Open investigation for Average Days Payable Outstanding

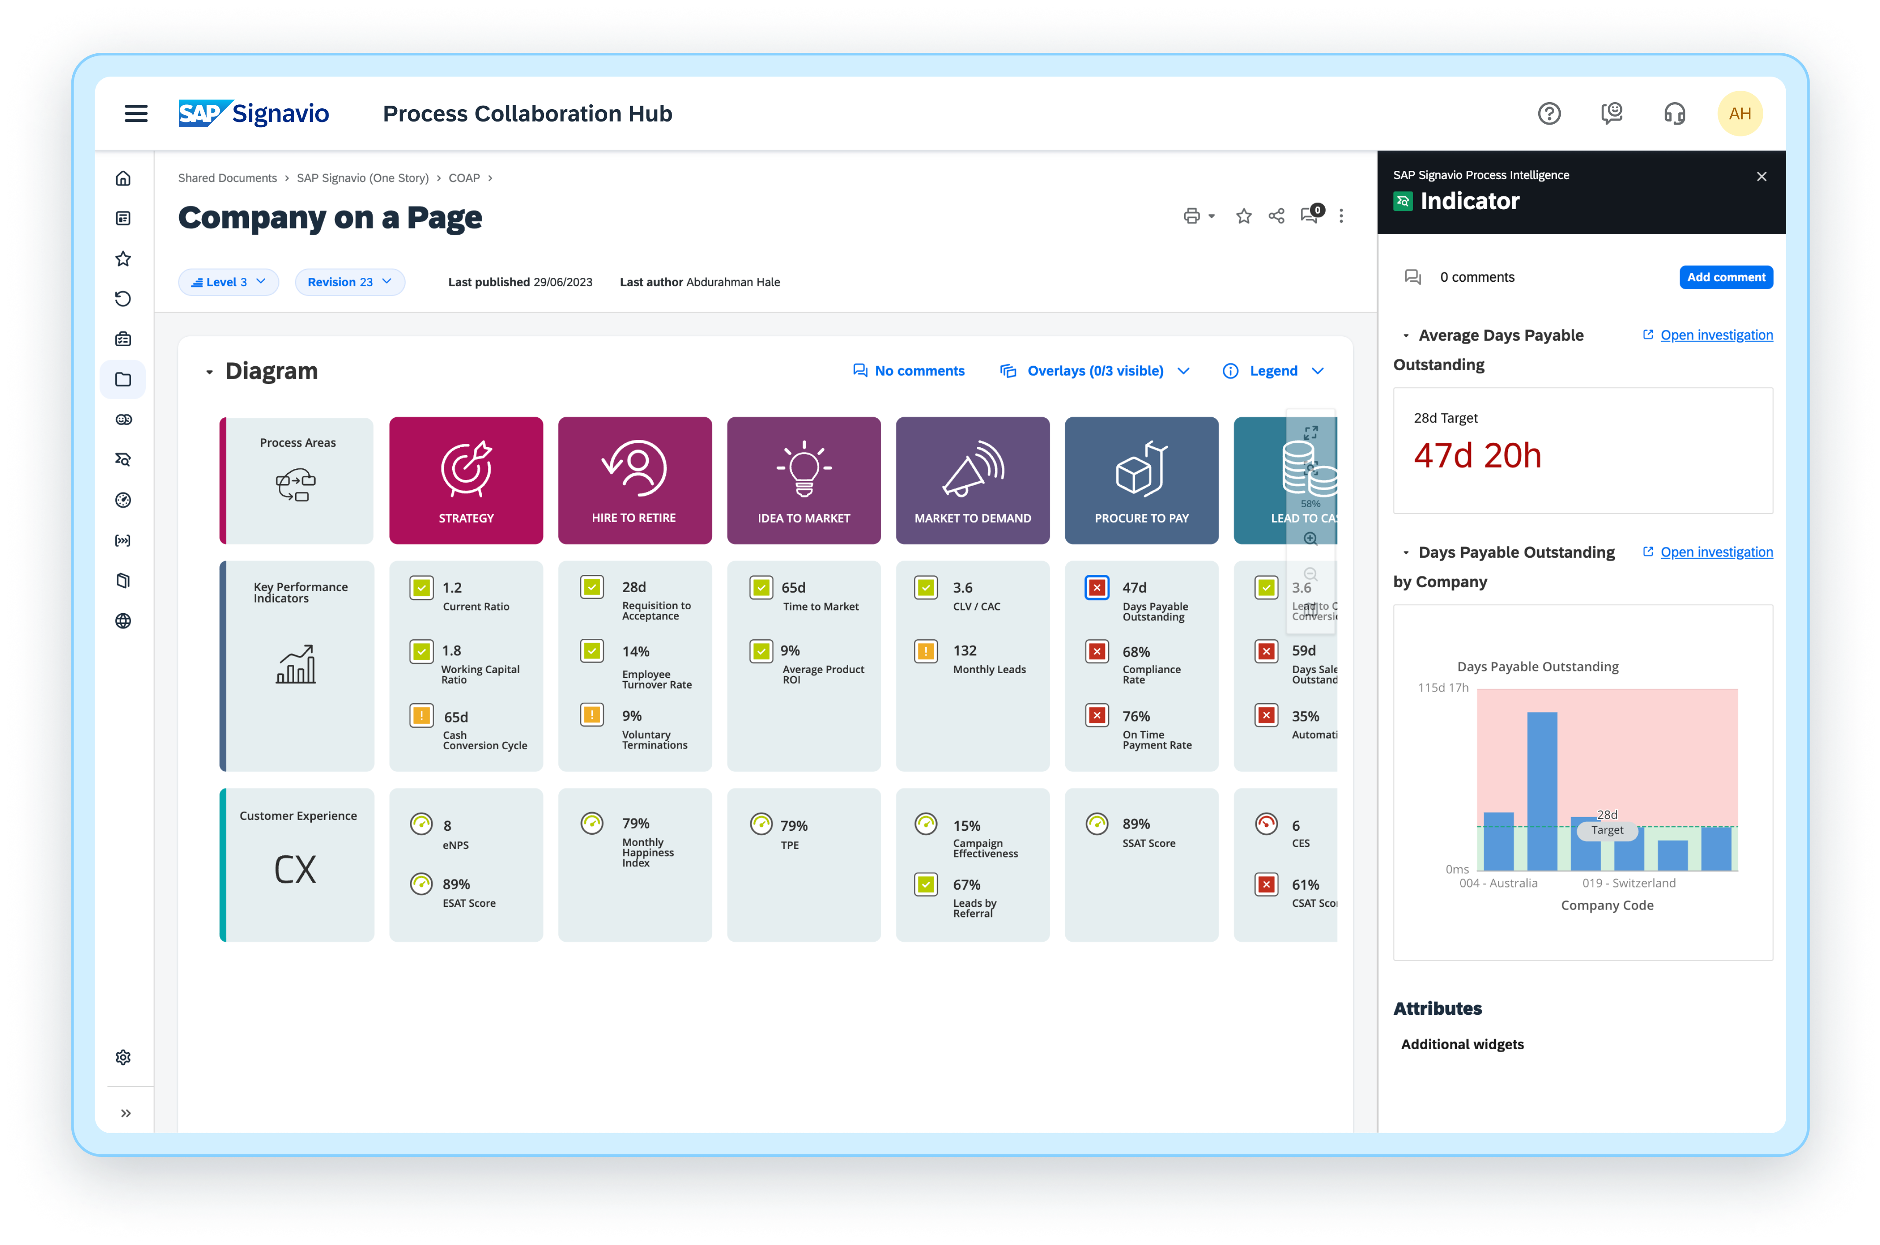[x=1716, y=334]
